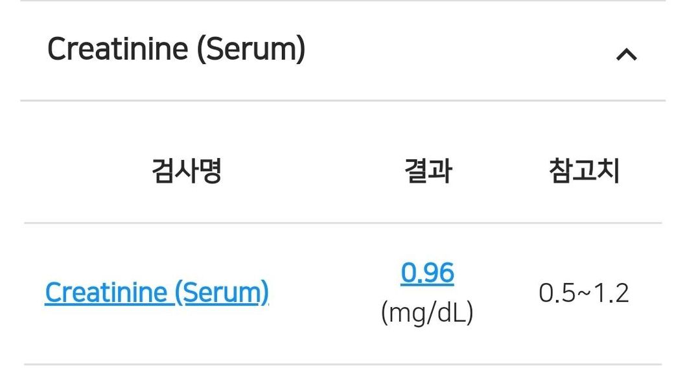674x375 pixels.
Task: Click the 0.5~1.2 reference range value
Action: pyautogui.click(x=584, y=293)
